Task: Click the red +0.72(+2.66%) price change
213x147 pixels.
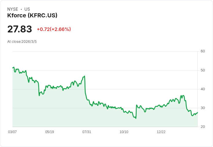Action: coord(54,29)
